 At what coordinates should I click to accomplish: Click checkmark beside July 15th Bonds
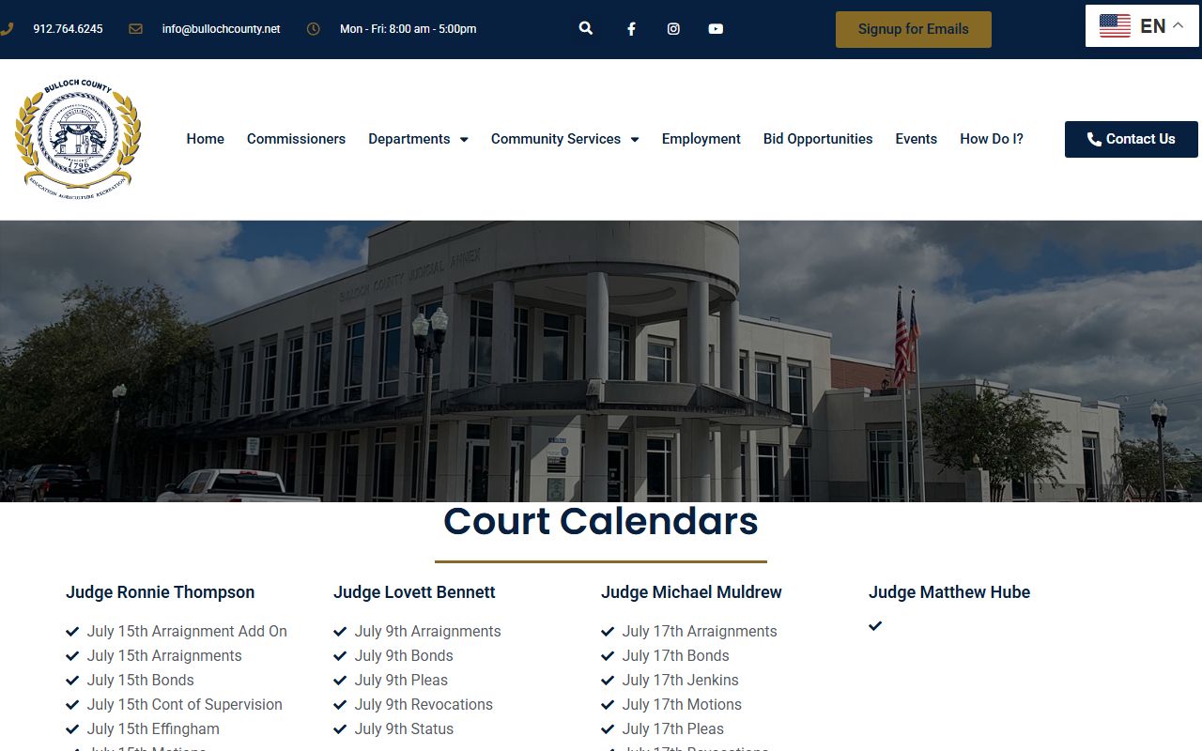[72, 680]
